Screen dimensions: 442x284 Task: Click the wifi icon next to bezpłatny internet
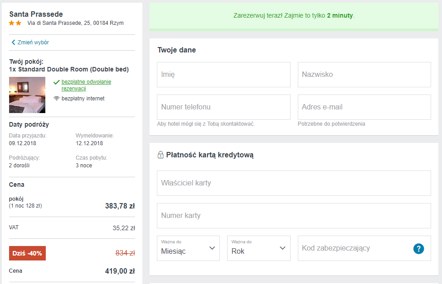(56, 99)
